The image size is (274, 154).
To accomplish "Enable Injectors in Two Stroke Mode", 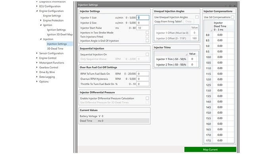I will pos(147,33).
